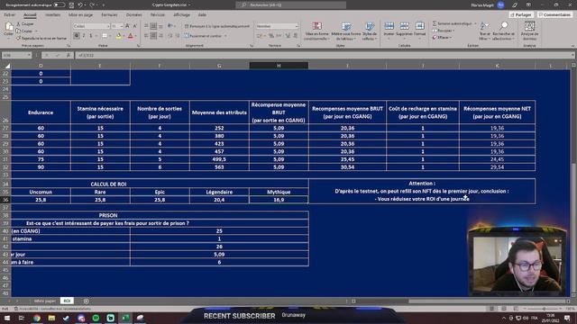Click the yellow fill color bucket

point(118,36)
